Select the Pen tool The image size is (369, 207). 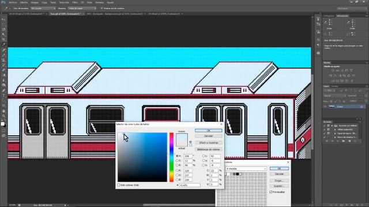click(3, 90)
